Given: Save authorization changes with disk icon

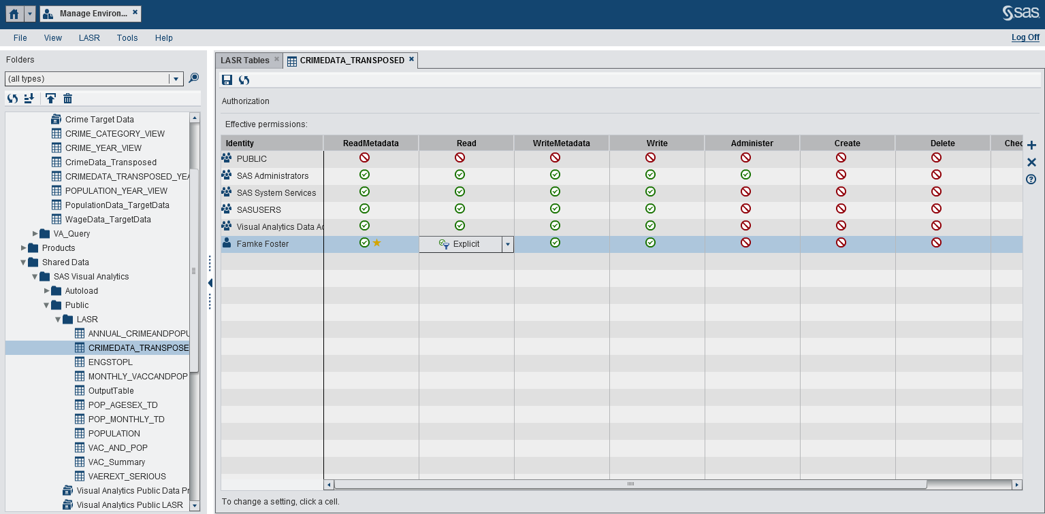Looking at the screenshot, I should coord(227,80).
